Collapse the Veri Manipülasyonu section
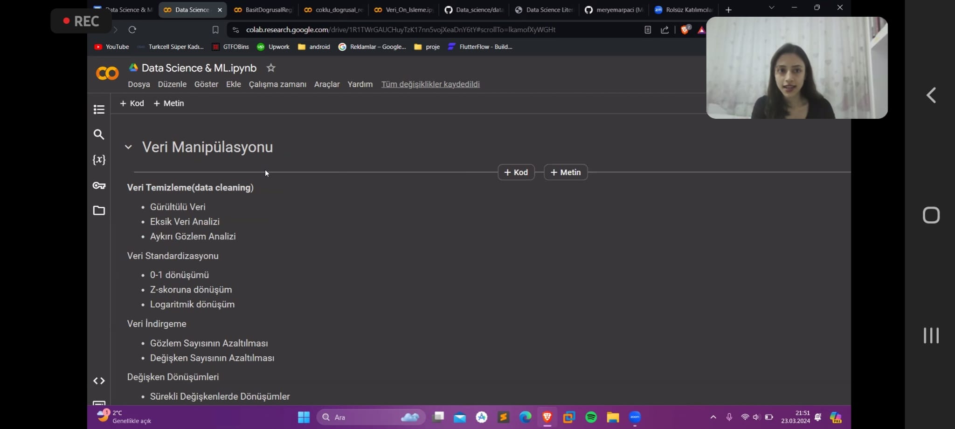 coord(128,147)
